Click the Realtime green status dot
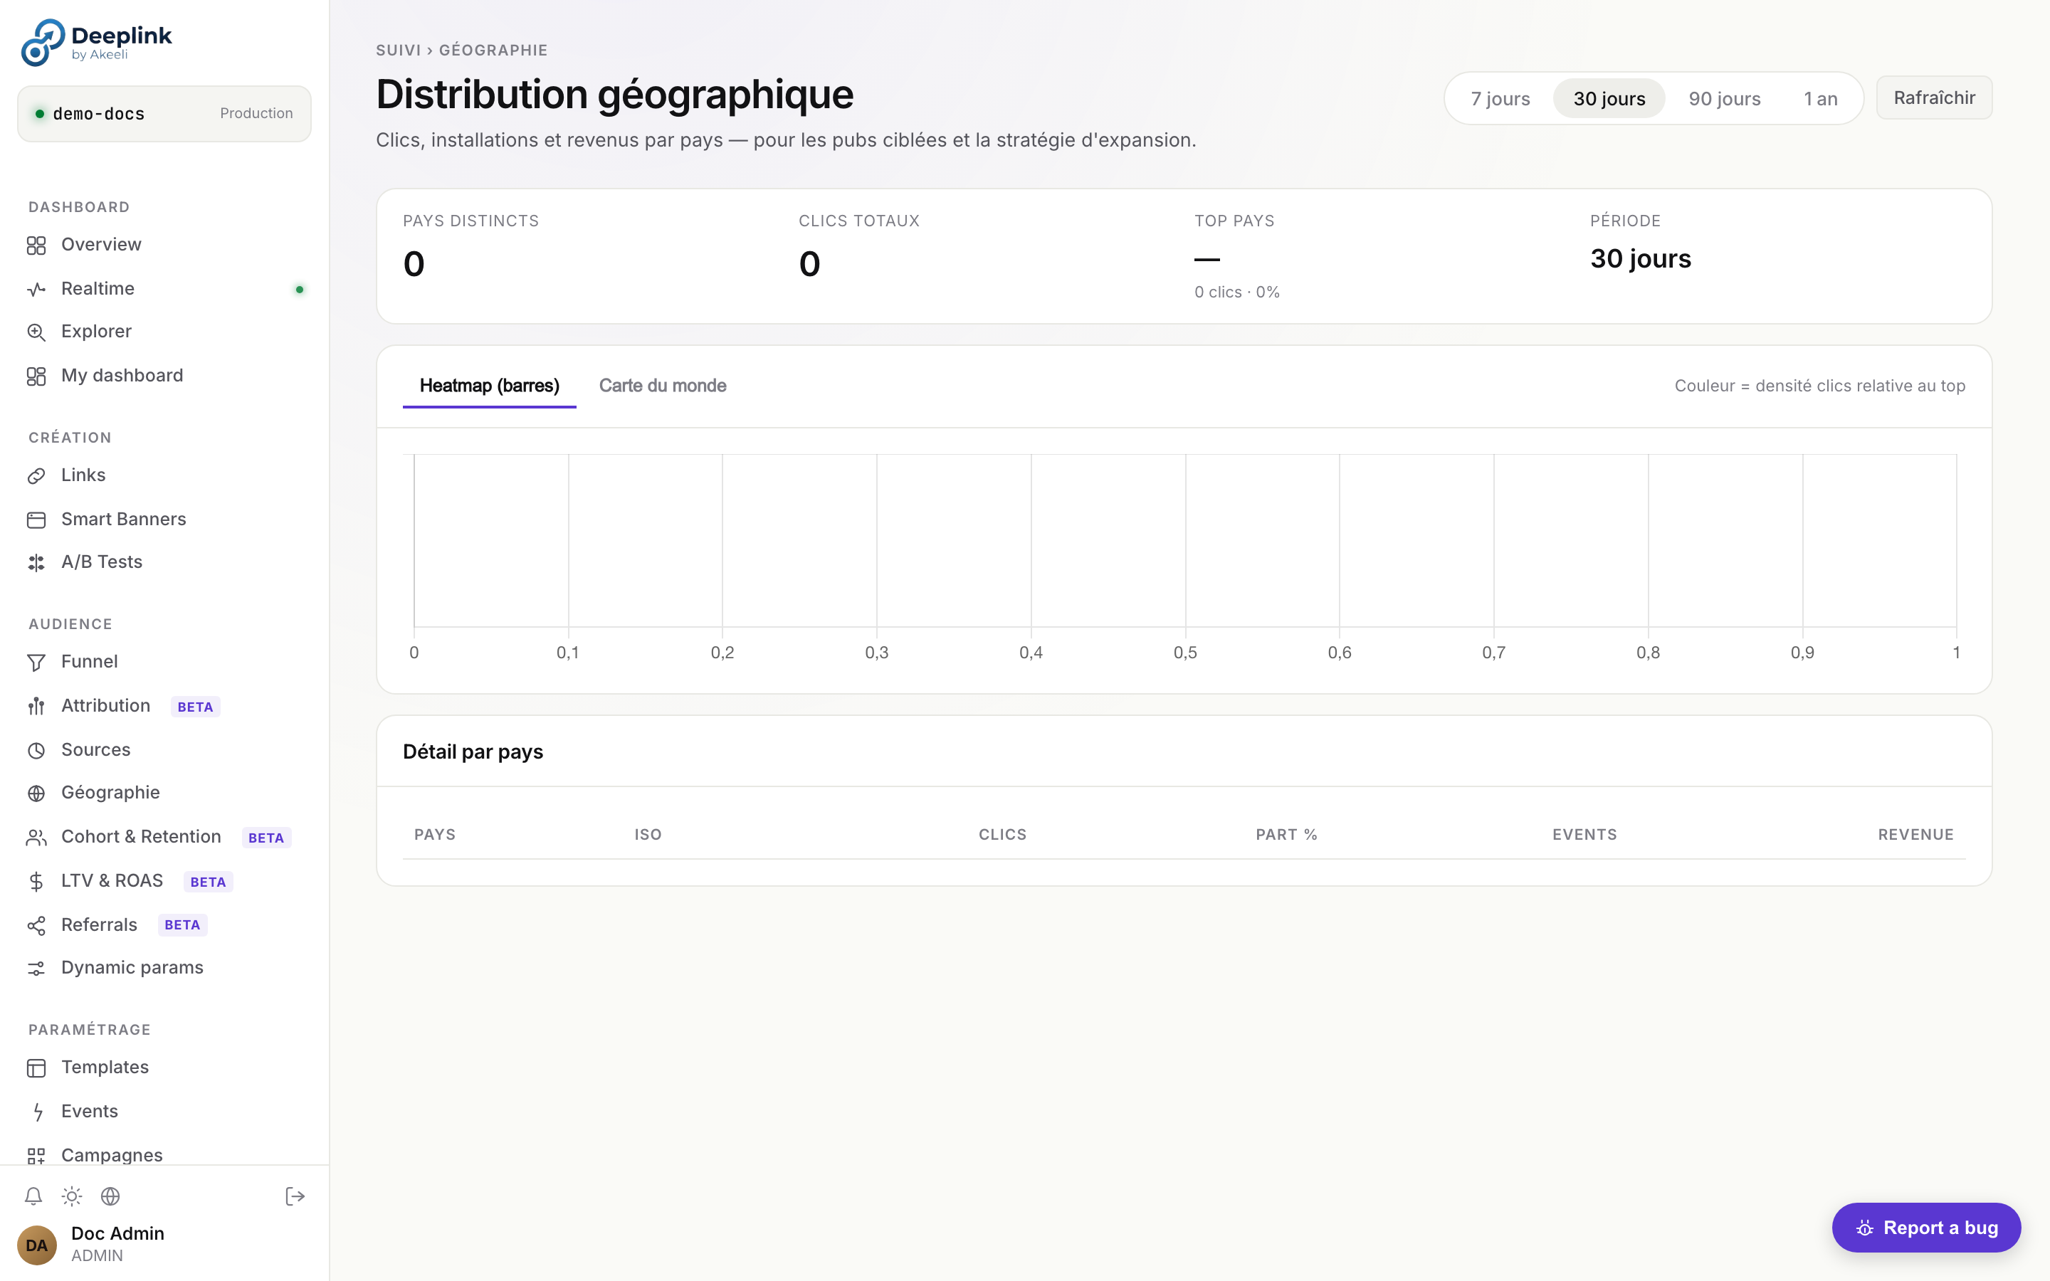The image size is (2050, 1281). pos(299,290)
